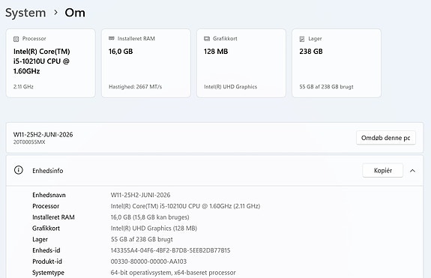Click the Lager storage card icon
Screen dimensions: 431x278
302,39
